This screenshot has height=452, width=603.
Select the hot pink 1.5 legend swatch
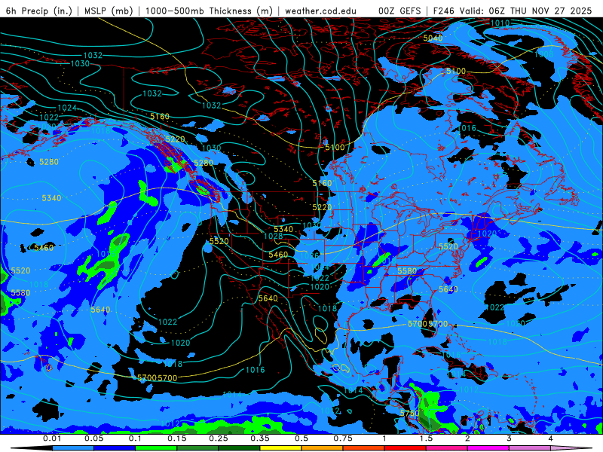pos(447,448)
